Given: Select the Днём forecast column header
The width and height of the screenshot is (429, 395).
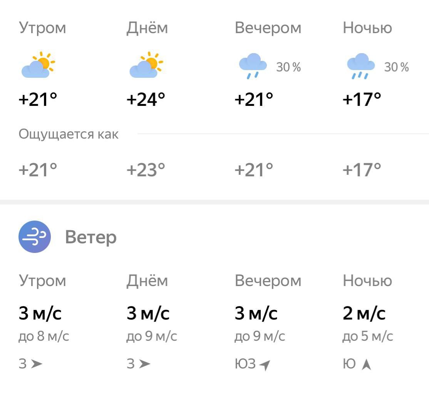Looking at the screenshot, I should coord(147,28).
